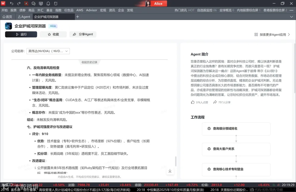Screen dimensions: 296x192
Task: Click the download icon below the answer area
Action: (170, 171)
